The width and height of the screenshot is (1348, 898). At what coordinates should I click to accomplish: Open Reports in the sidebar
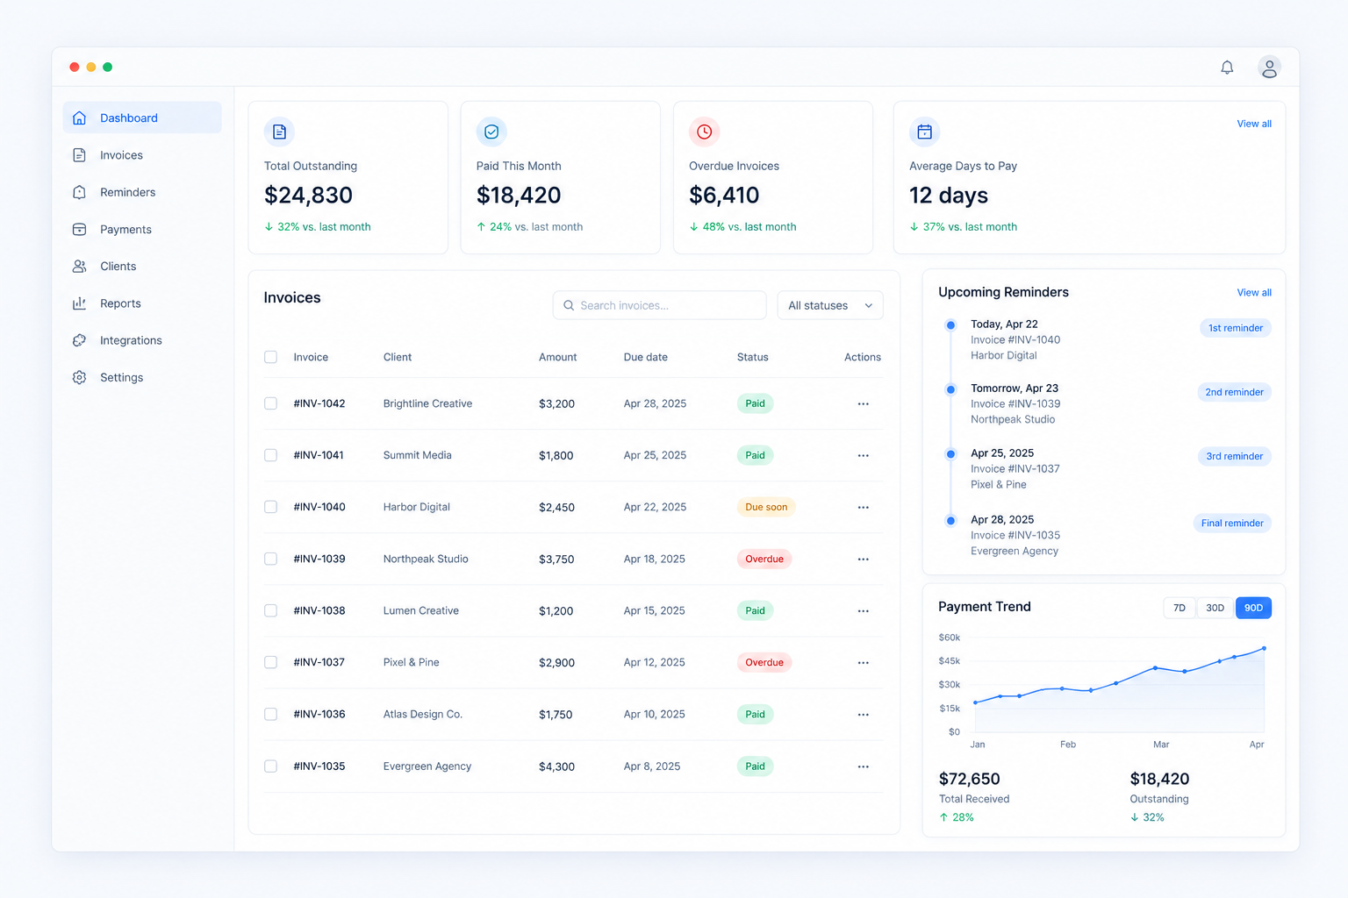click(141, 303)
